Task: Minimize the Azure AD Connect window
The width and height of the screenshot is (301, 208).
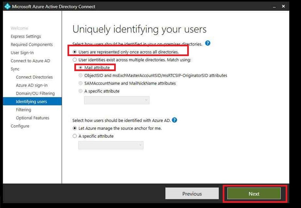Action: tap(274, 7)
